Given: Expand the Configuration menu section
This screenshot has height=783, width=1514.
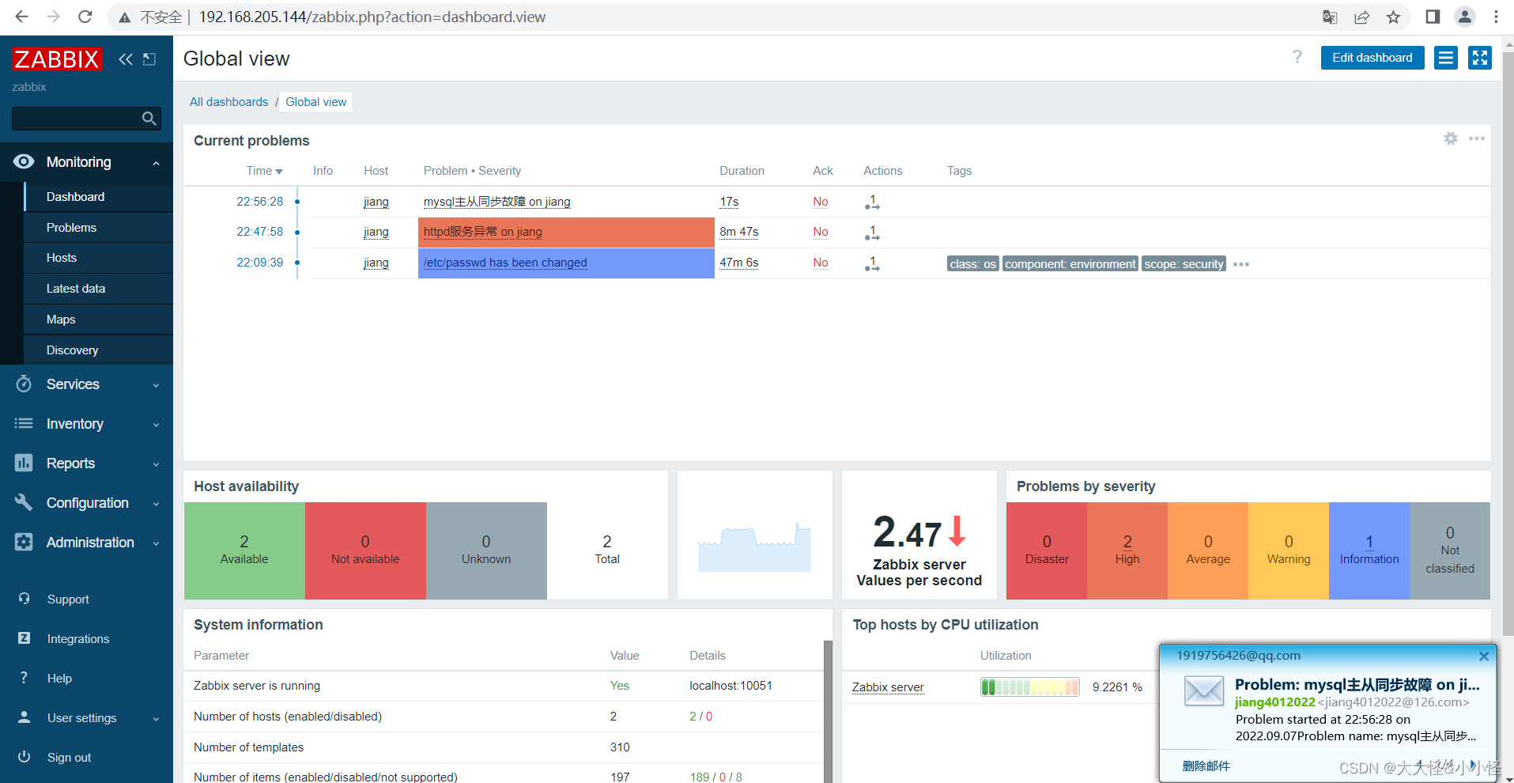Looking at the screenshot, I should 156,504.
